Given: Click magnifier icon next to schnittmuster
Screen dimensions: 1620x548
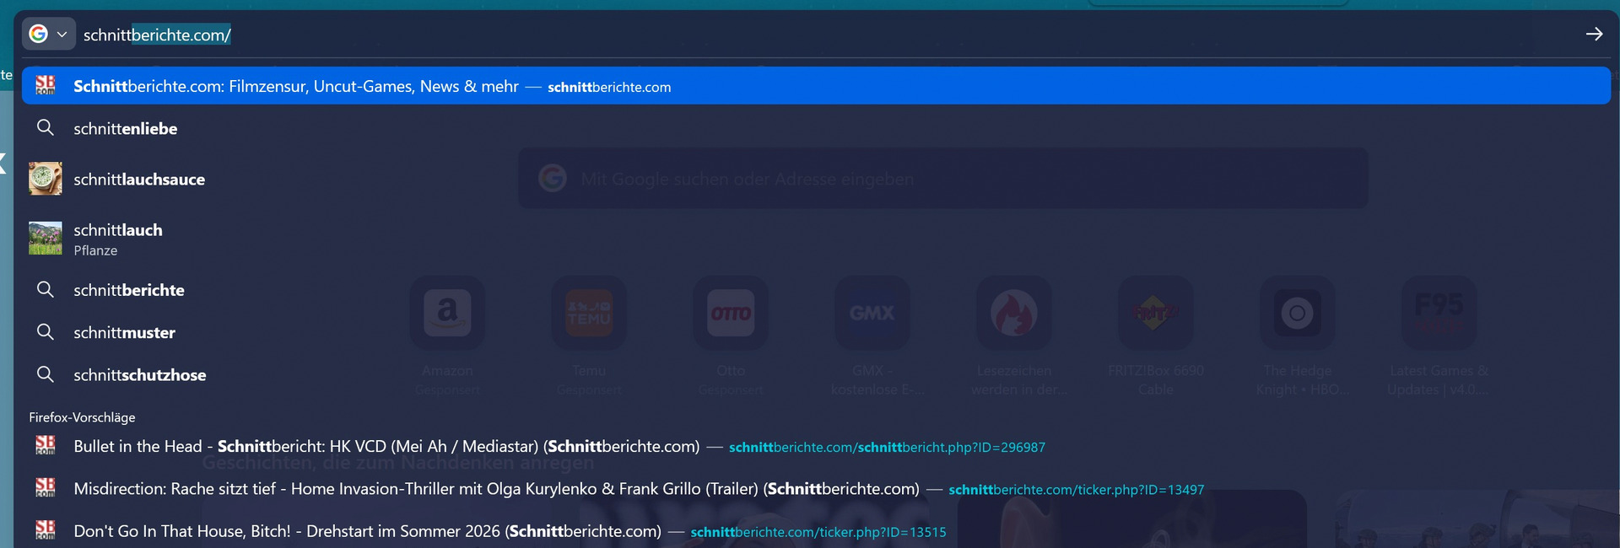Looking at the screenshot, I should click(x=46, y=332).
